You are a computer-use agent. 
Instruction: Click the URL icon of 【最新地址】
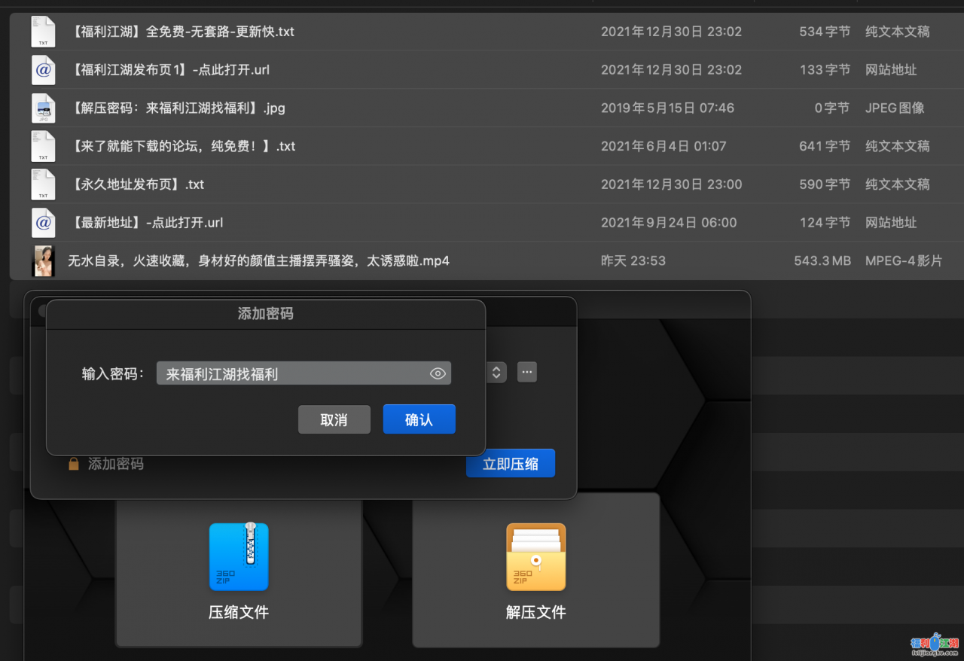click(43, 222)
